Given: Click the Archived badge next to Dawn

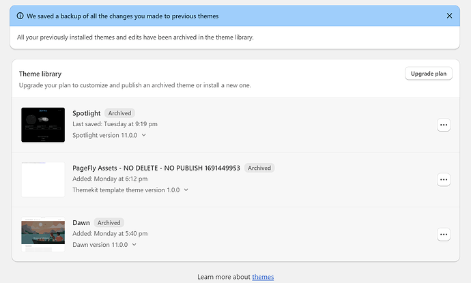Looking at the screenshot, I should tap(109, 222).
